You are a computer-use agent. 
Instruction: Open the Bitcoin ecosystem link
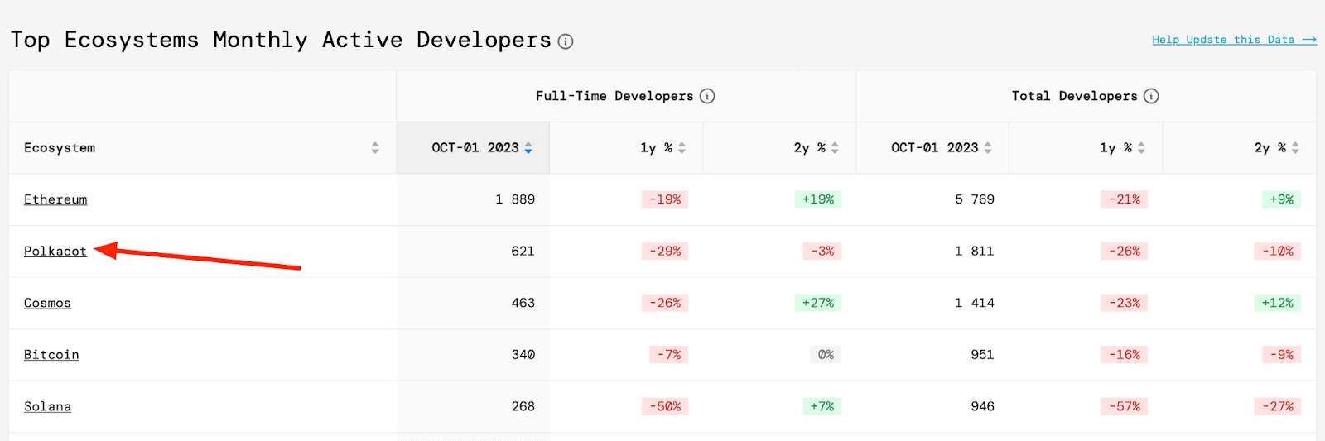(51, 355)
